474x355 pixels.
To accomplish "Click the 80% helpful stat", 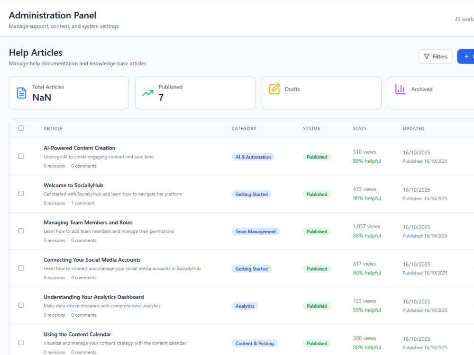I will coord(367,273).
